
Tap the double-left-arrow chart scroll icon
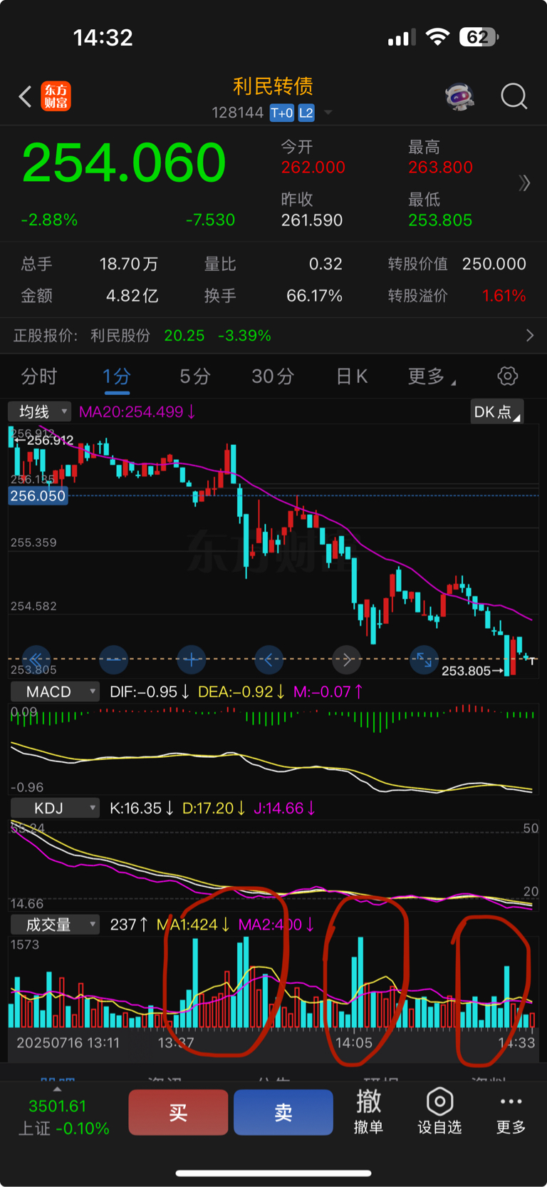(36, 659)
